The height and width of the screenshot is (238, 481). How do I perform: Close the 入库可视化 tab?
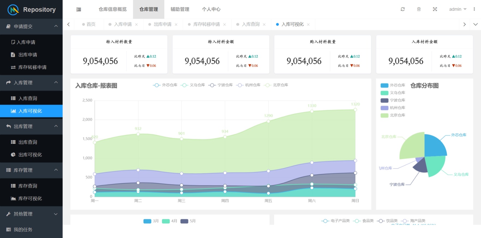pyautogui.click(x=308, y=24)
